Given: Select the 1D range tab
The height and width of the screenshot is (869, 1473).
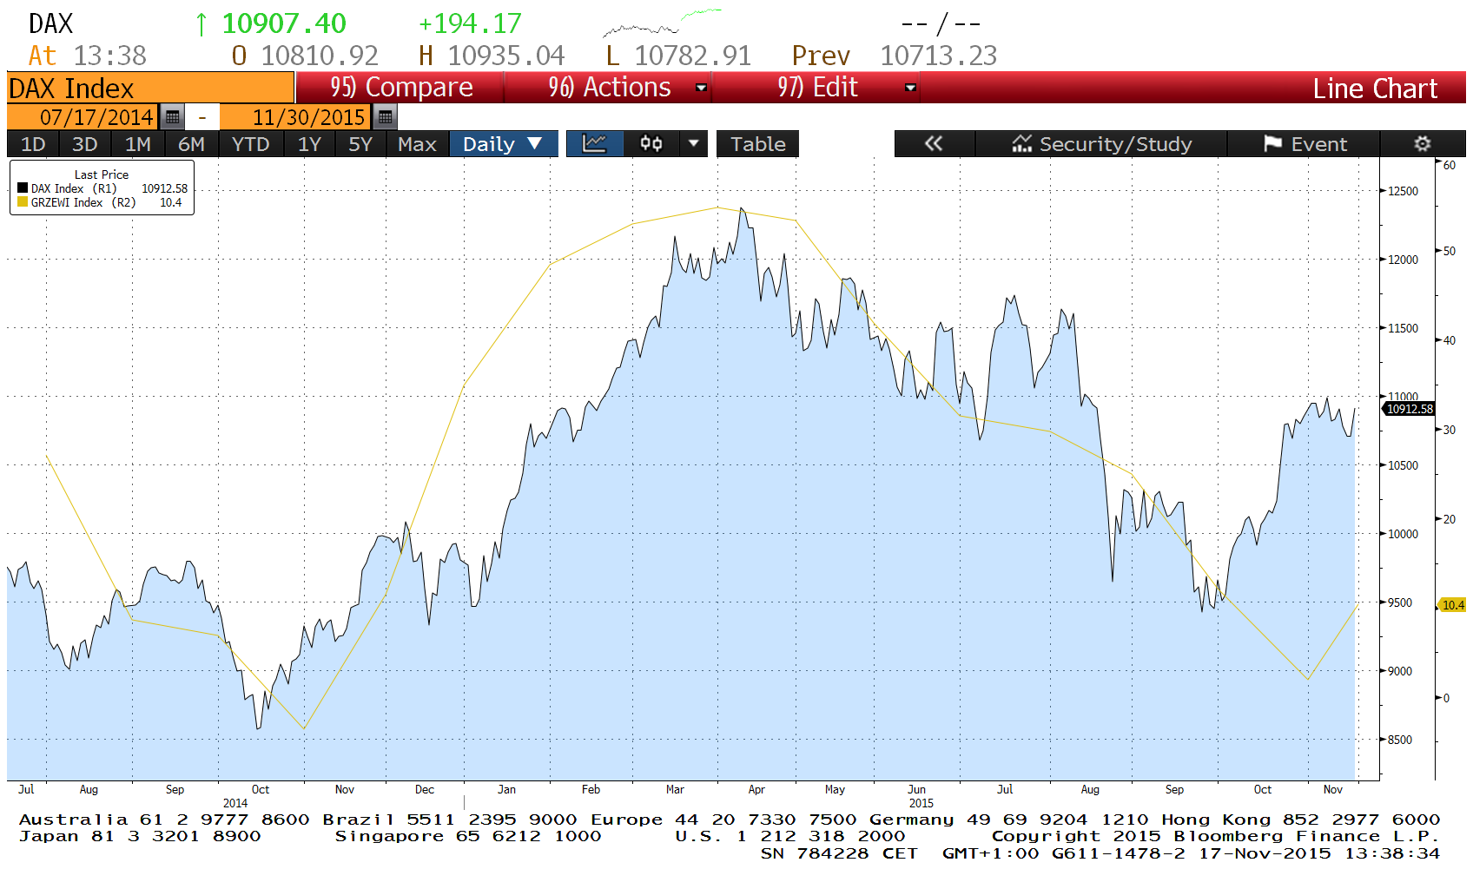Looking at the screenshot, I should [33, 144].
